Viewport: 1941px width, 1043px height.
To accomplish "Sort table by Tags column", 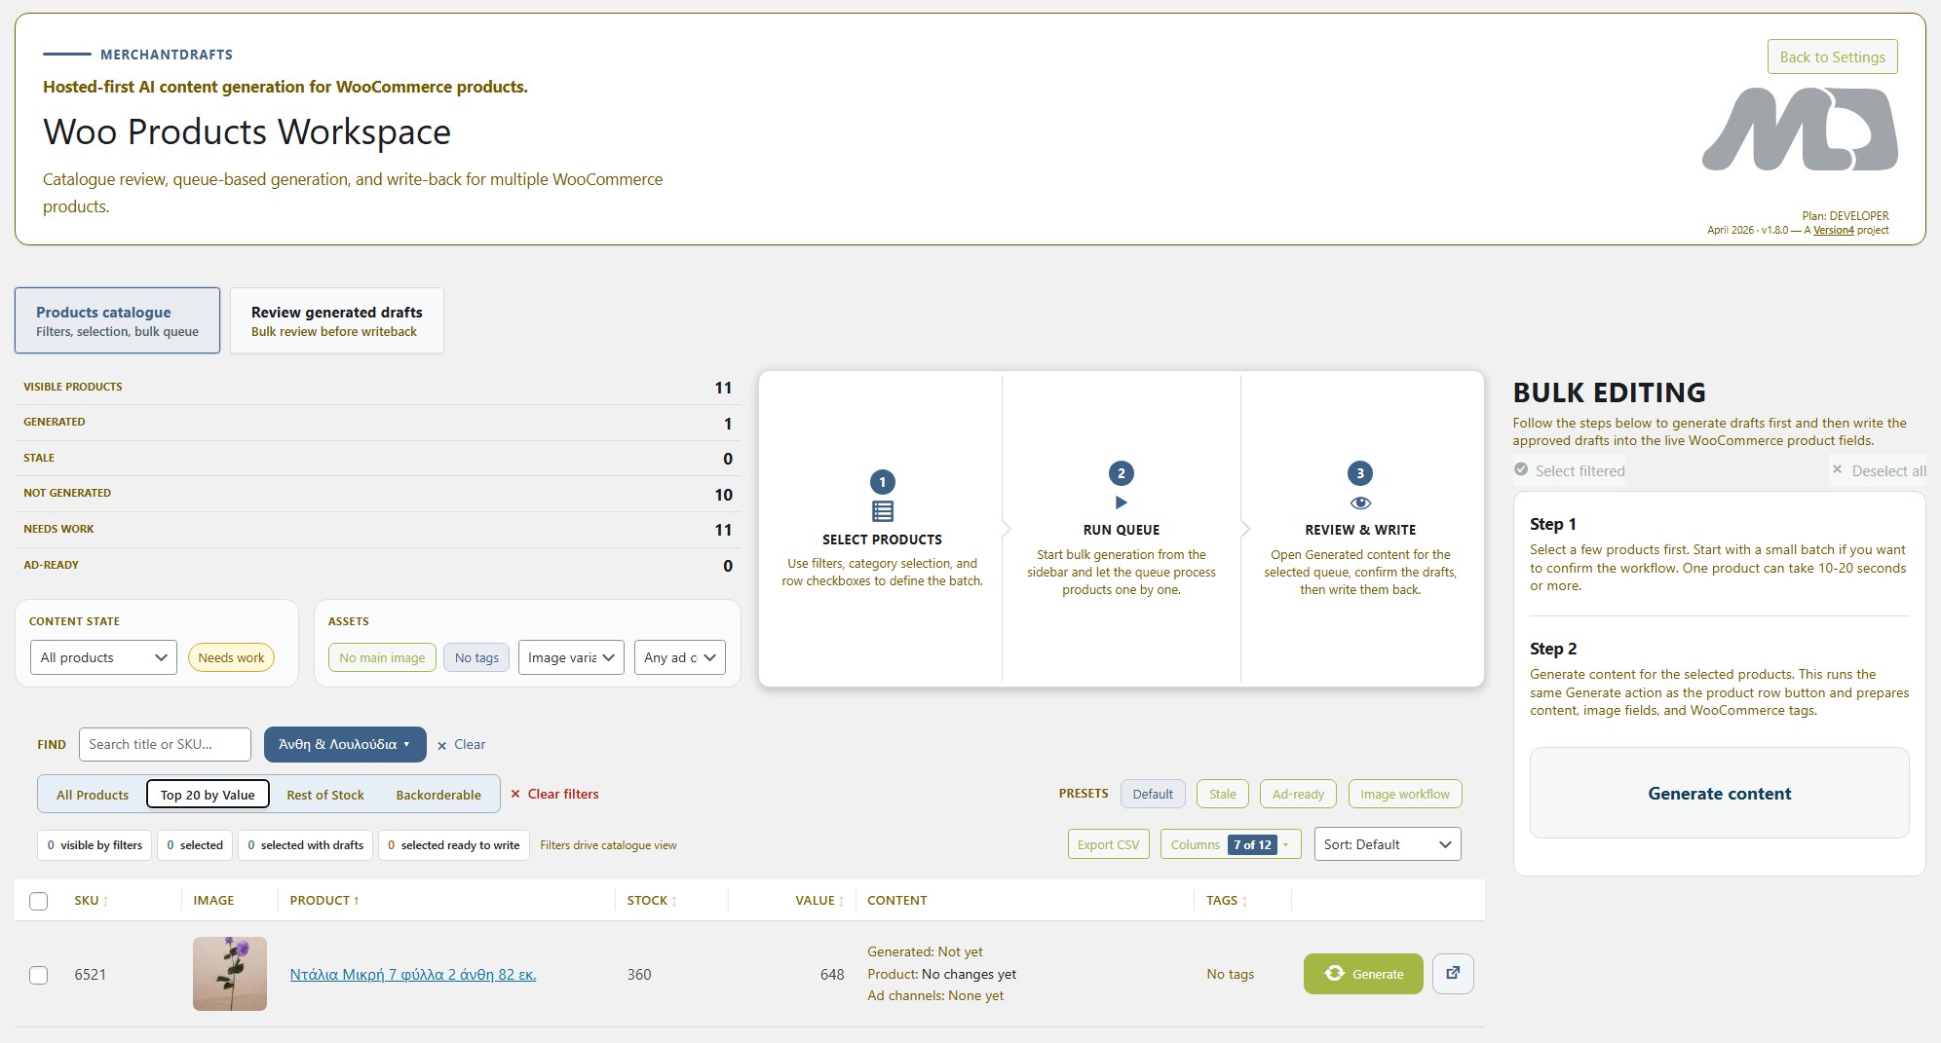I will tap(1226, 901).
